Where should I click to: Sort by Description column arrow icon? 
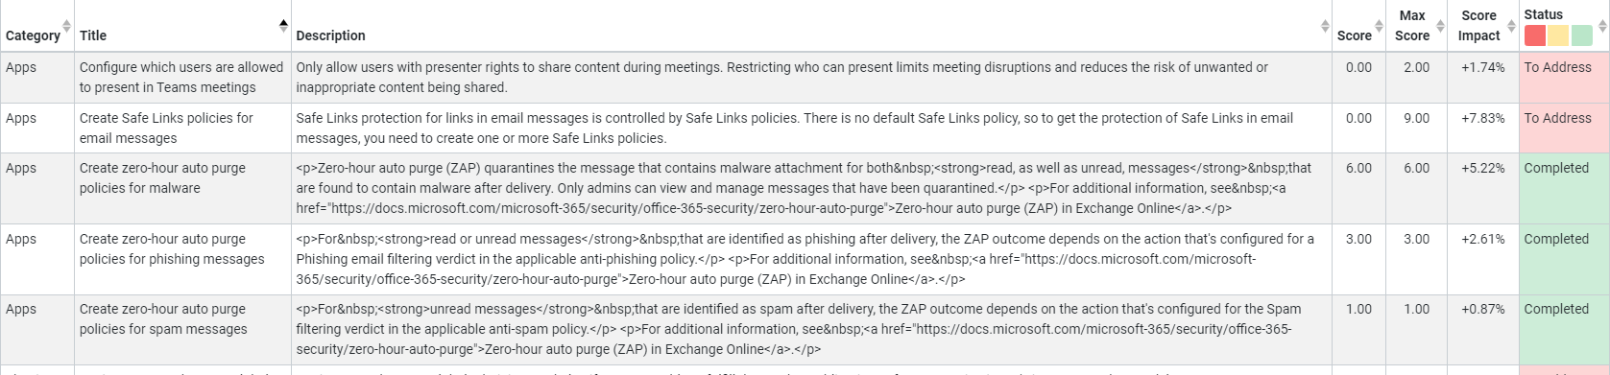pos(1324,26)
